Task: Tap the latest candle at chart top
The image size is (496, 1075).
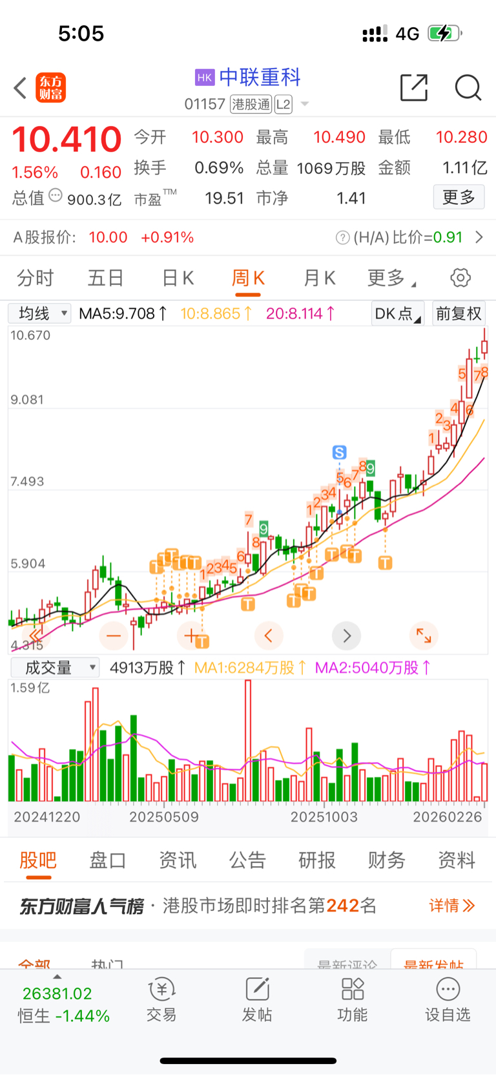Action: (484, 345)
